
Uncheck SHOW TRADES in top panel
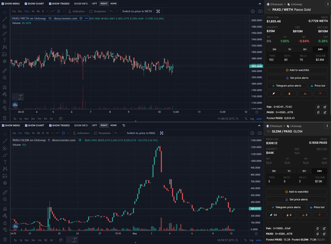pyautogui.click(x=50, y=4)
